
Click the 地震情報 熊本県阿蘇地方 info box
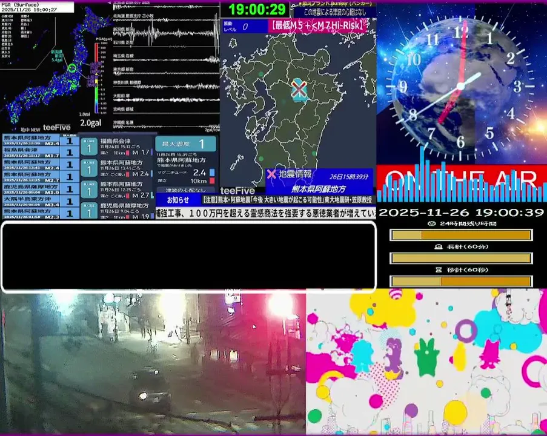coord(319,182)
